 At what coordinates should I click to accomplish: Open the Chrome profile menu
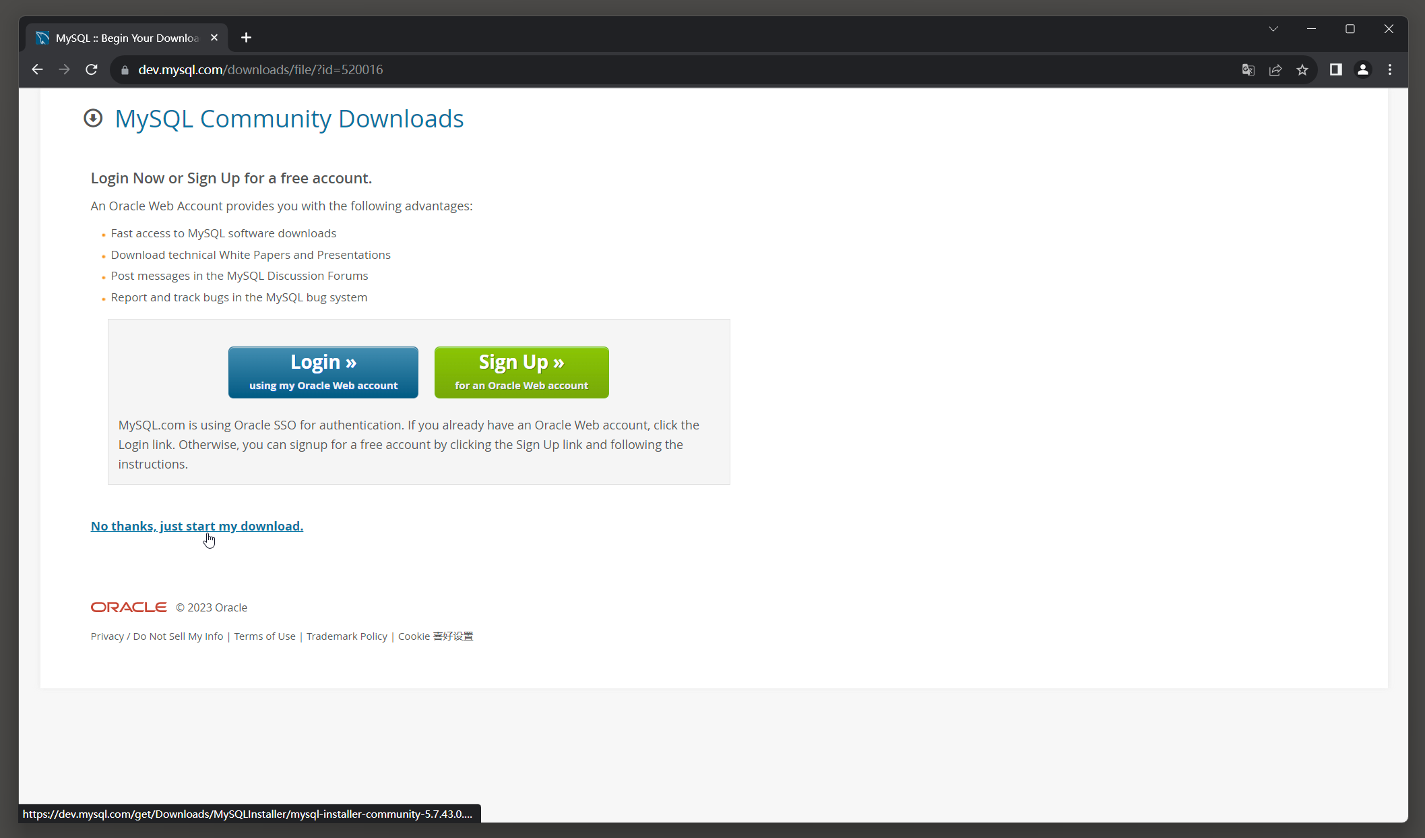tap(1363, 69)
